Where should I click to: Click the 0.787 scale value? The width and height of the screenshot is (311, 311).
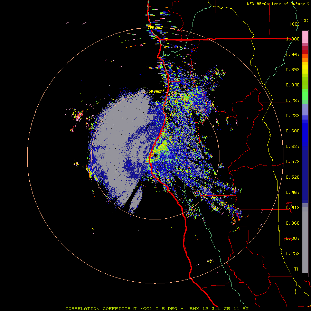pos(293,100)
